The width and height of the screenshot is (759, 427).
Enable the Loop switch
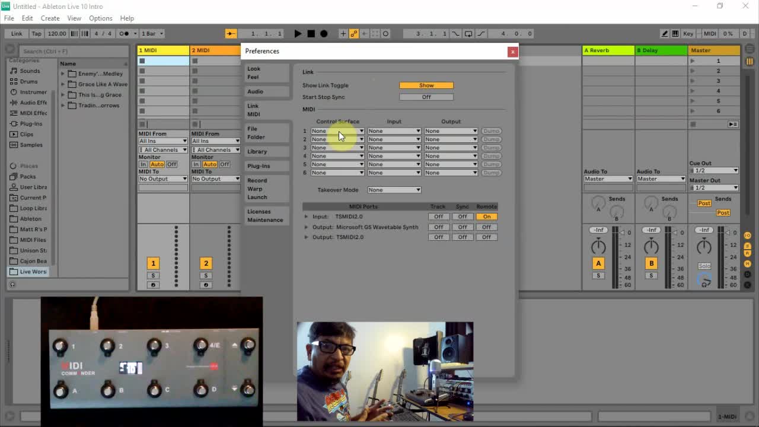click(468, 34)
